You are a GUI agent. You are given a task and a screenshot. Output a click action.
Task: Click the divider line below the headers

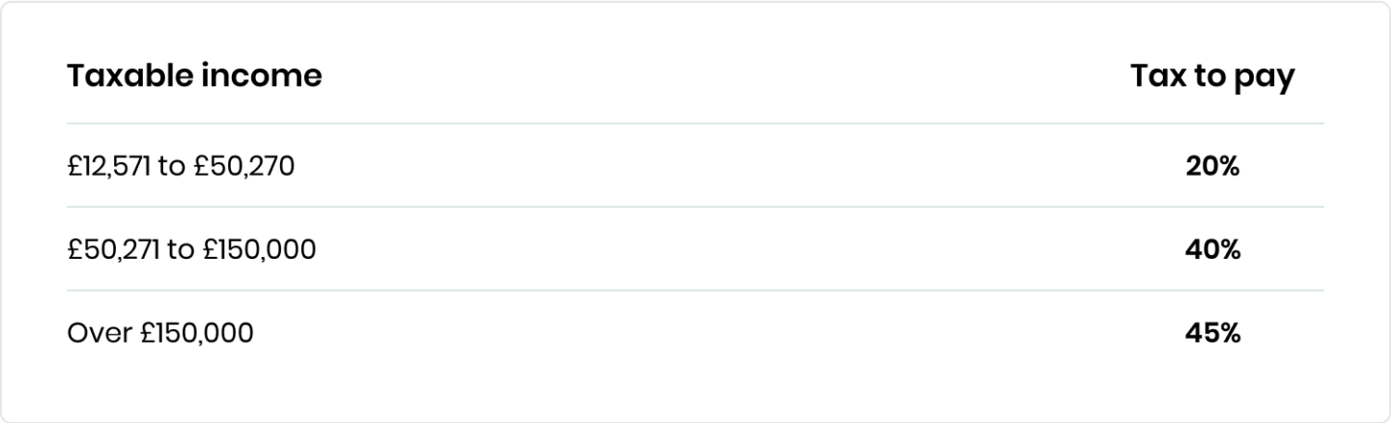tap(695, 124)
